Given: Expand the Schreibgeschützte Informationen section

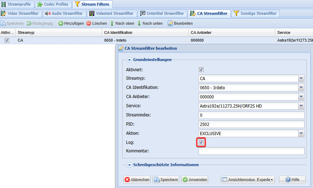Looking at the screenshot, I should 129,165.
